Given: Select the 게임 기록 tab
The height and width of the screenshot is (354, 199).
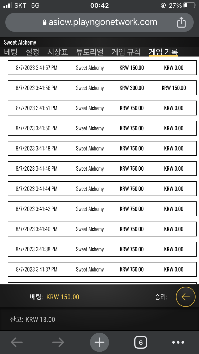Looking at the screenshot, I should tap(163, 52).
